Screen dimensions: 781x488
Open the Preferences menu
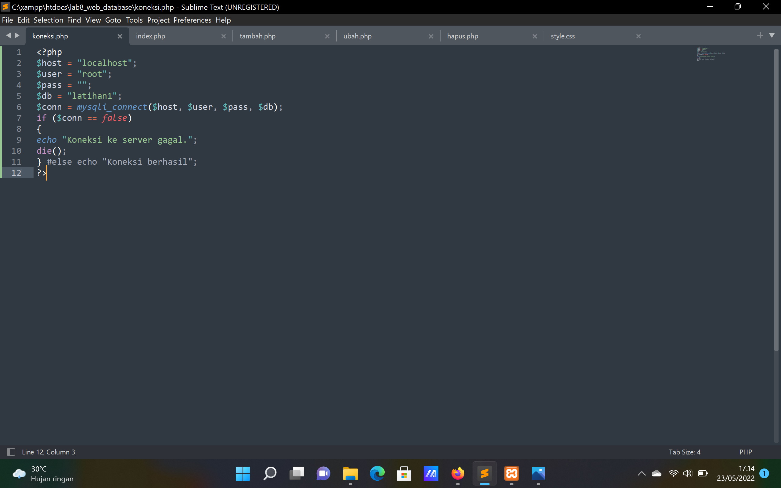point(192,20)
